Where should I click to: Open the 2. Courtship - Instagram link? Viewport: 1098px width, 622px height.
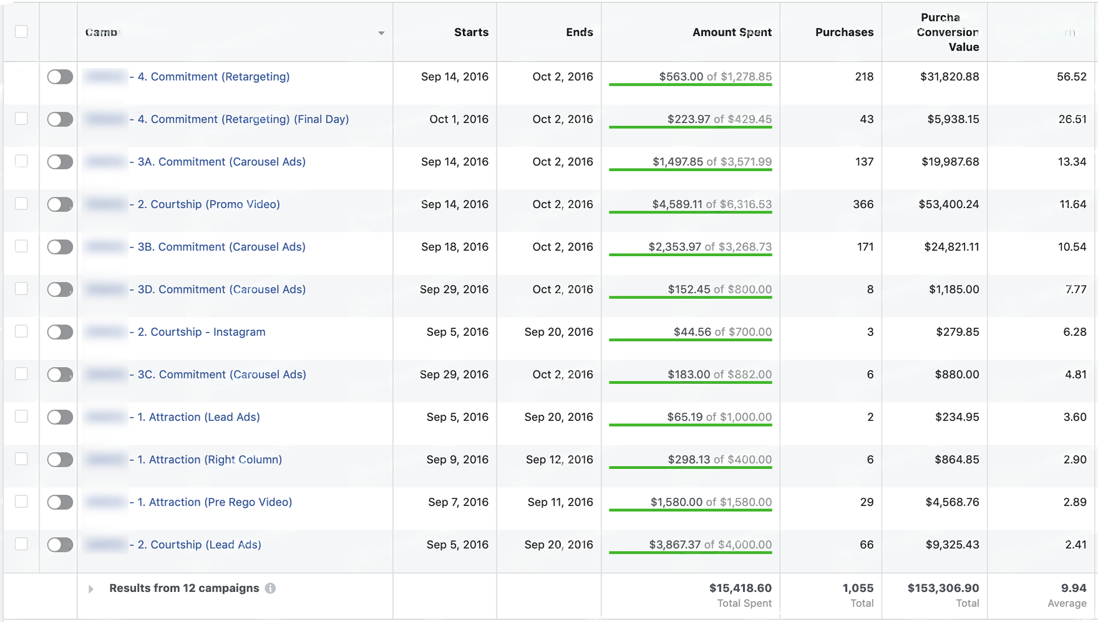pyautogui.click(x=198, y=332)
